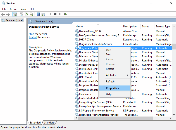The height and width of the screenshot is (130, 176).
Task: Click the vertical scrollbar thumb
Action: point(174,46)
